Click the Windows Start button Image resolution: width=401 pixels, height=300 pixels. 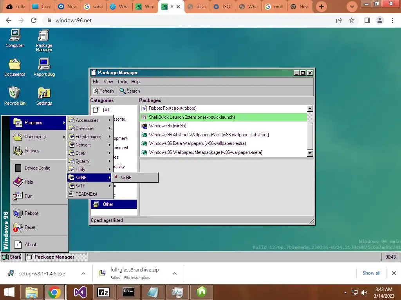9,292
